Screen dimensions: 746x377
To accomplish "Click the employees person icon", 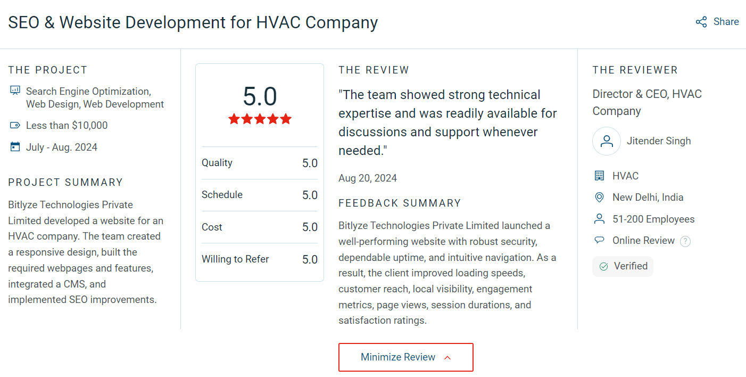I will 599,219.
